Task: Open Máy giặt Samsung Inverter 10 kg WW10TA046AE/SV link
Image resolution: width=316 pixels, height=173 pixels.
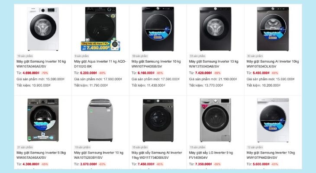Action: click(x=41, y=64)
